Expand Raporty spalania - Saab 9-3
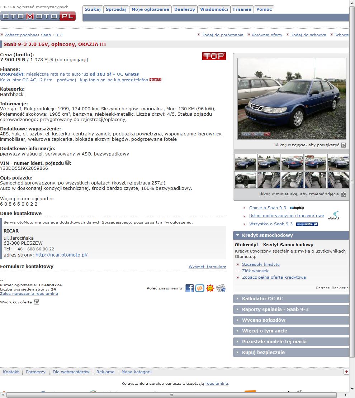355x398 pixels. (x=291, y=310)
